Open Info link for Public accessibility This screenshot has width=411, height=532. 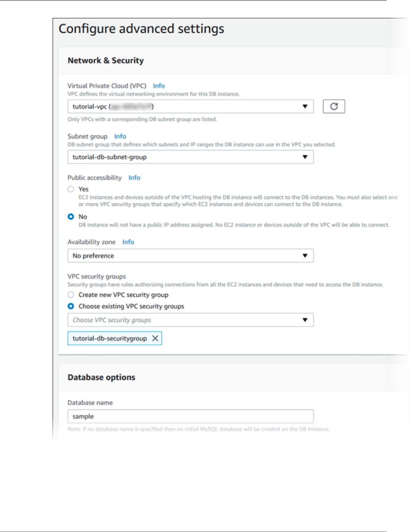[134, 178]
